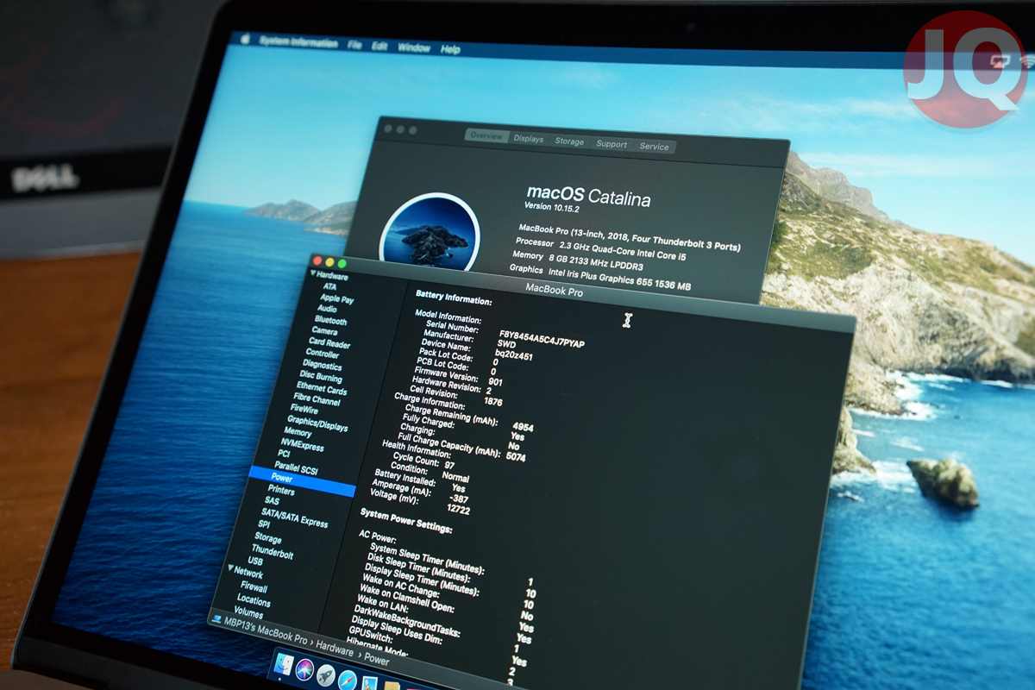Image resolution: width=1035 pixels, height=690 pixels.
Task: Click the Voltage value 12722
Action: tap(458, 509)
